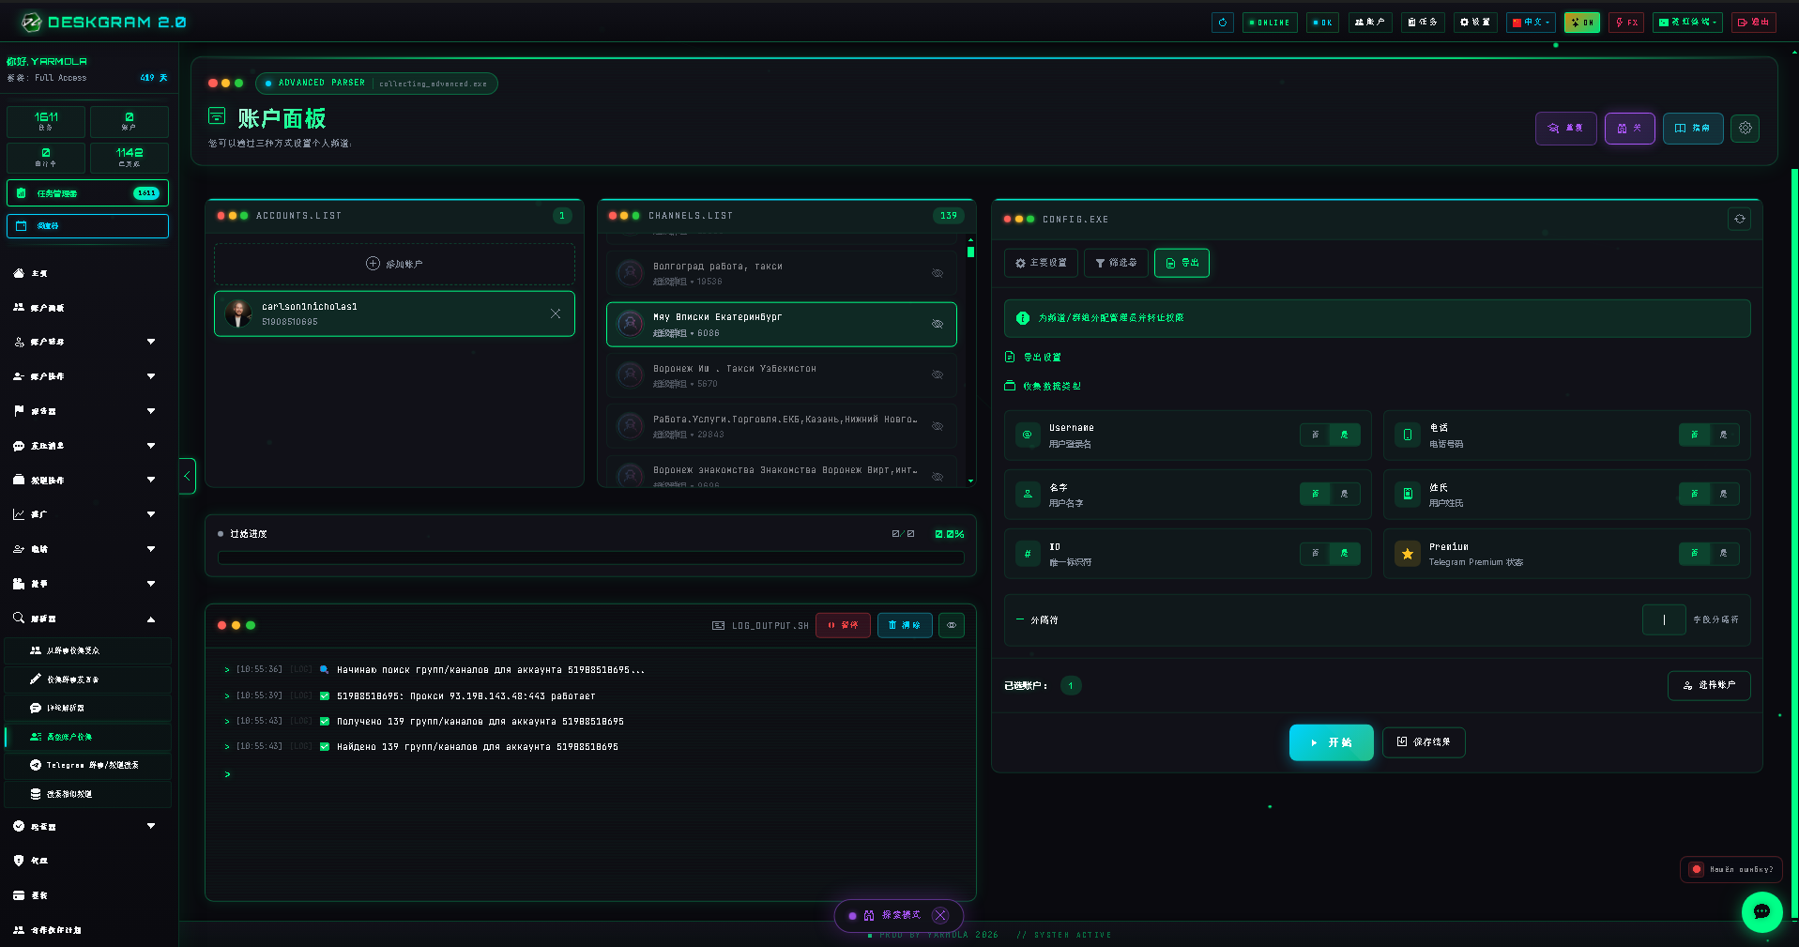The width and height of the screenshot is (1799, 947).
Task: Collapse the sidebar with the left arrow handle
Action: (187, 476)
